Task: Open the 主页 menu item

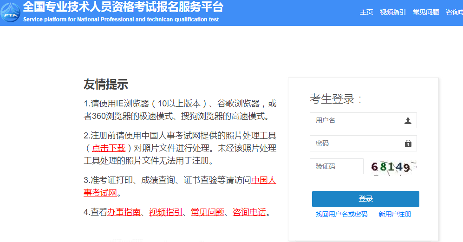Action: [x=366, y=12]
